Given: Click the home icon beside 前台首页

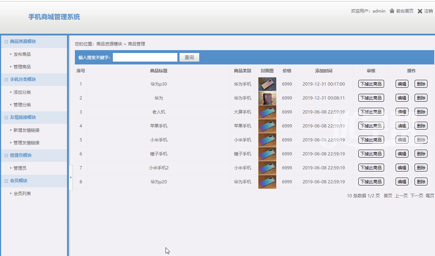Looking at the screenshot, I should point(392,11).
